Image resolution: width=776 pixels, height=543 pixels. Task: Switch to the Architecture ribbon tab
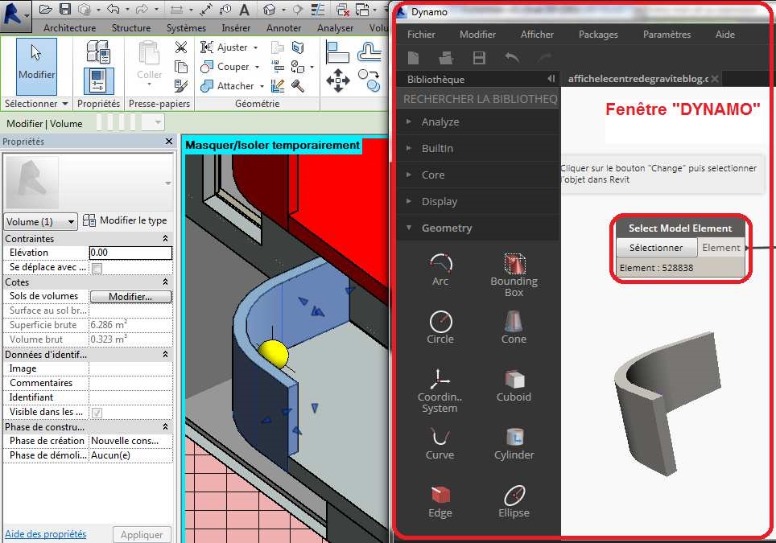69,28
